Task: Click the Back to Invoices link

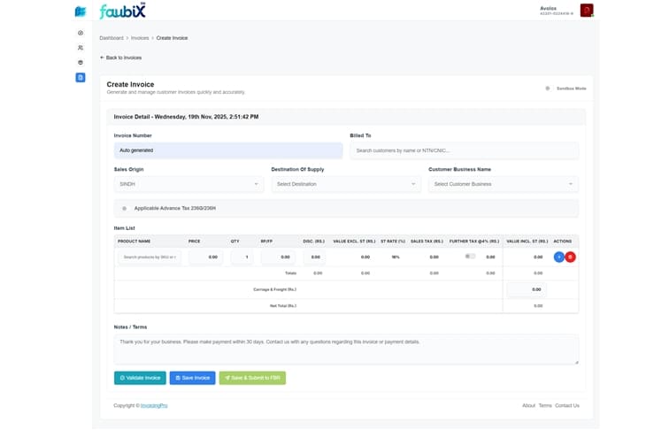Action: click(x=120, y=58)
